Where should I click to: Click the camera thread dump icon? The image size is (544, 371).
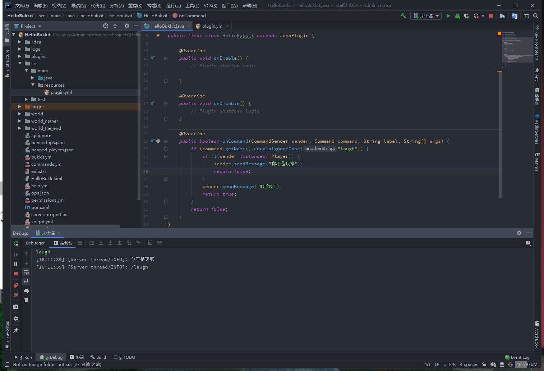click(16, 307)
